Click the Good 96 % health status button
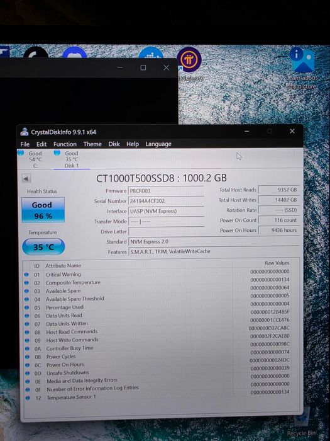Image resolution: width=330 pixels, height=441 pixels. 43,210
